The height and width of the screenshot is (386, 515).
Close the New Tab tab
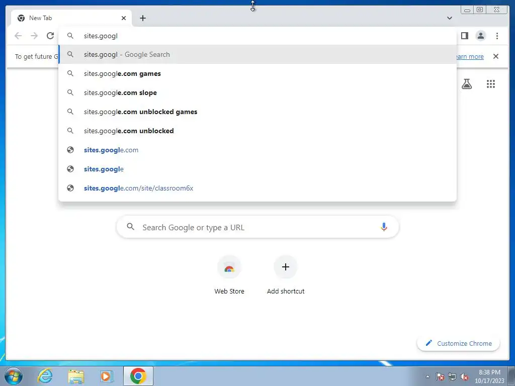coord(124,18)
